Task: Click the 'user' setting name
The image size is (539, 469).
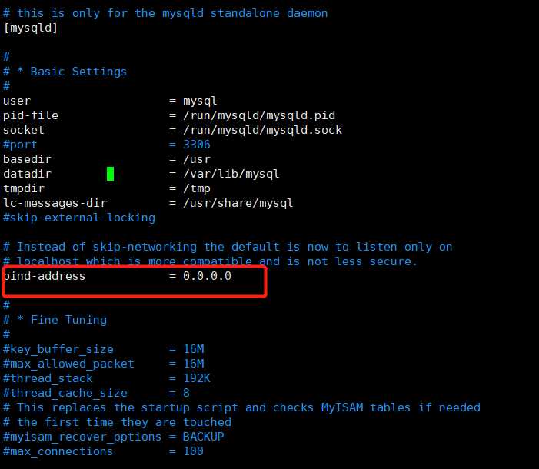Action: [17, 101]
